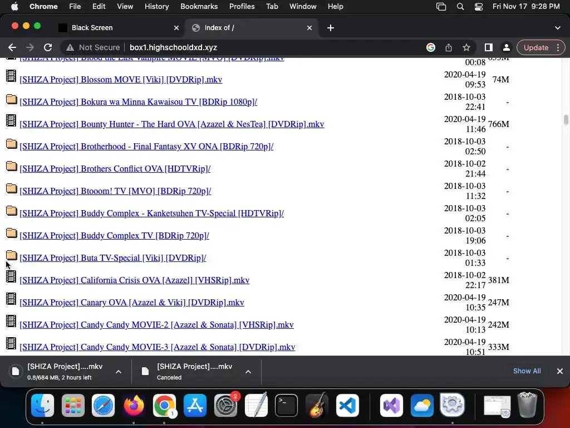Open Bokura wa Minna Kawaisou TV folder link
Image resolution: width=570 pixels, height=428 pixels.
(138, 101)
